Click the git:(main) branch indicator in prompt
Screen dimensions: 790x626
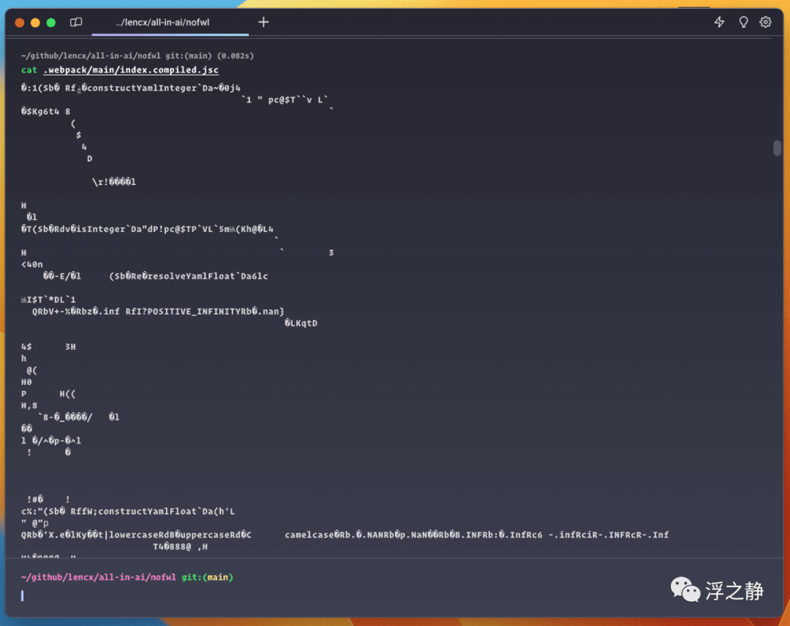pyautogui.click(x=207, y=577)
